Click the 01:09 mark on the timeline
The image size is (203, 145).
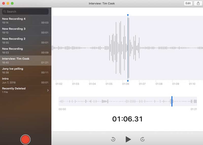click(176, 84)
